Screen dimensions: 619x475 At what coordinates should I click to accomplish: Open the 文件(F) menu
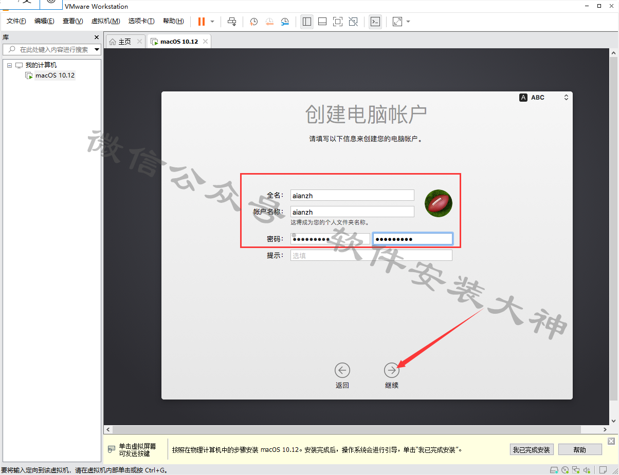tap(16, 21)
